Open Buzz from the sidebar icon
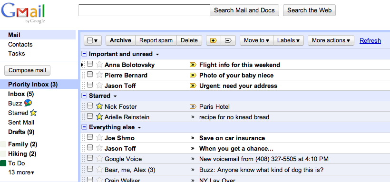The height and width of the screenshot is (182, 390). click(28, 103)
